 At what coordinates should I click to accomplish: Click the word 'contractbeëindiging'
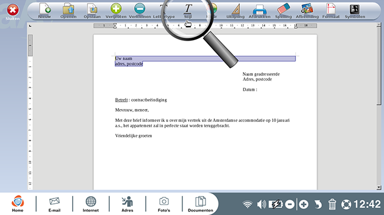[149, 100]
